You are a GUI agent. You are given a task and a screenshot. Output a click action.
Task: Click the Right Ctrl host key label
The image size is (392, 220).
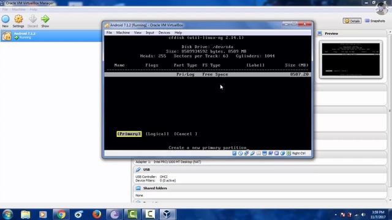click(x=298, y=153)
